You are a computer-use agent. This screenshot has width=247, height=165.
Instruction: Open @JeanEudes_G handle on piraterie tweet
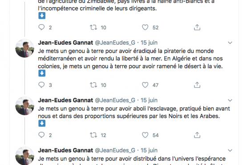[x=115, y=43]
